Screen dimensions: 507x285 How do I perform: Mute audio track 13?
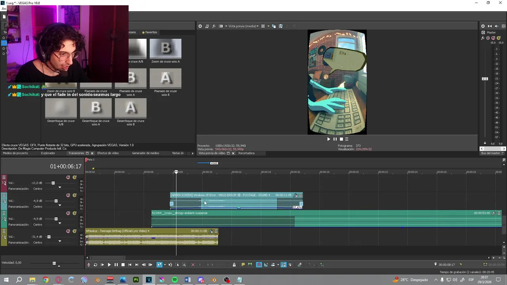click(x=68, y=177)
